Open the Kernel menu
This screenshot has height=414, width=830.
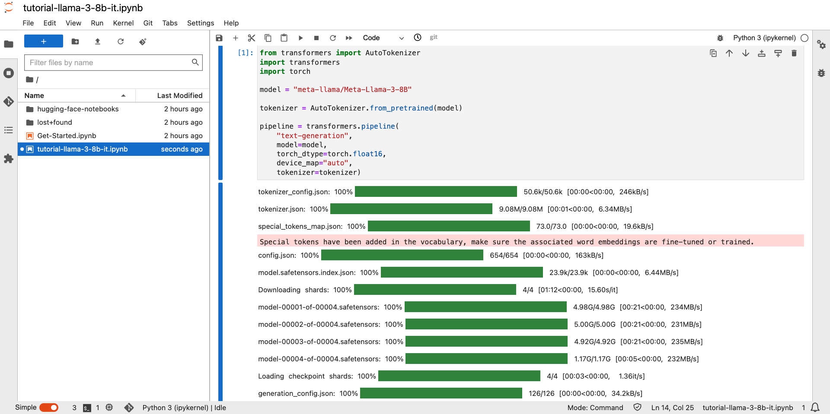coord(123,23)
